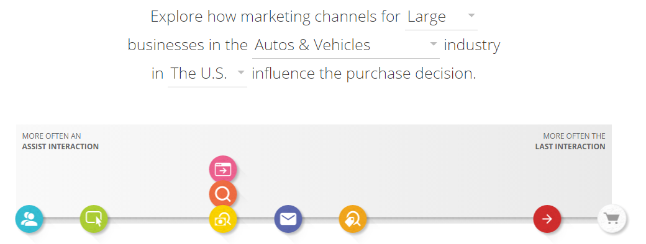Click the ASSIST INTERACTION label
The width and height of the screenshot is (646, 244).
pyautogui.click(x=61, y=147)
